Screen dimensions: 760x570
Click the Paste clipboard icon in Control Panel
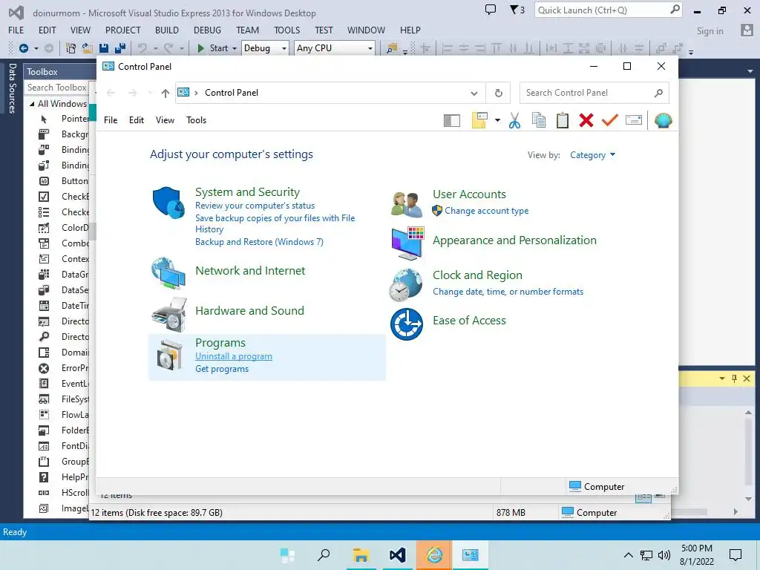coord(563,120)
